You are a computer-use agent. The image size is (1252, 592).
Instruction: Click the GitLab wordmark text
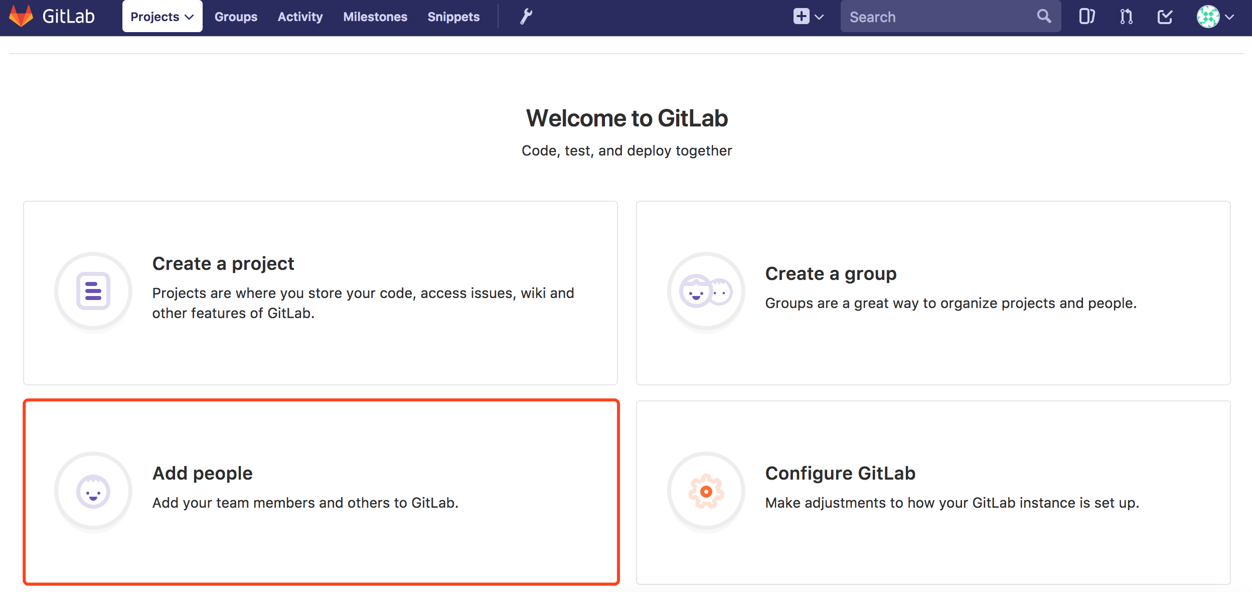(x=69, y=17)
